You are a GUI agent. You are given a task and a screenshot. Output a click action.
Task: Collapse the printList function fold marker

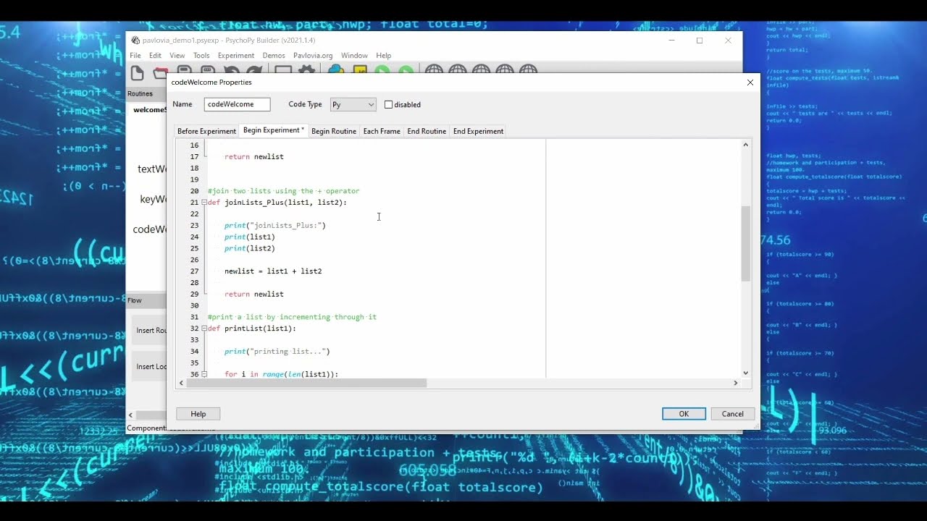(204, 329)
